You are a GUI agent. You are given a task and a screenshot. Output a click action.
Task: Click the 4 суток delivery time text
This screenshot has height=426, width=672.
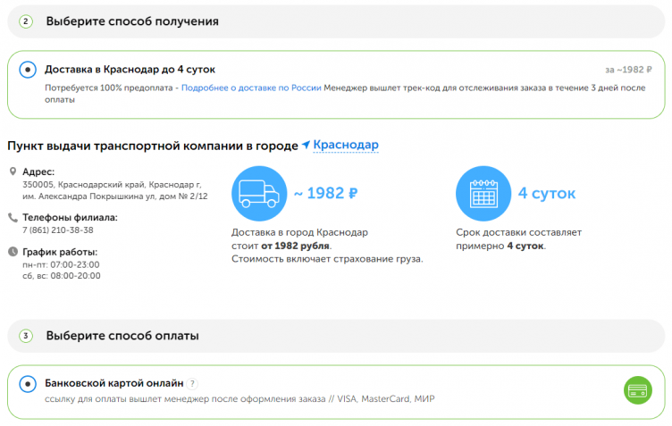[x=546, y=194]
